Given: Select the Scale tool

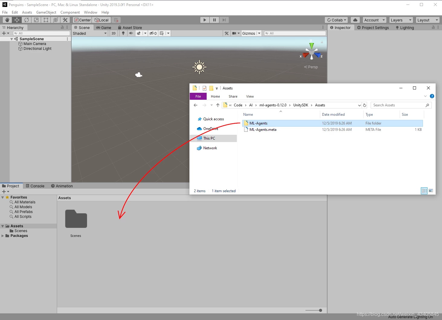Looking at the screenshot, I should pyautogui.click(x=36, y=20).
